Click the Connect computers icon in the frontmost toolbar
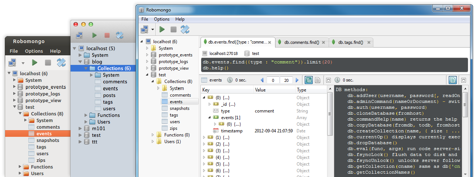Viewport: 476px width, 177px height. coord(145,29)
